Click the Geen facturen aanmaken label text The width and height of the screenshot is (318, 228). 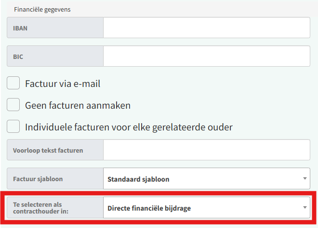(78, 105)
